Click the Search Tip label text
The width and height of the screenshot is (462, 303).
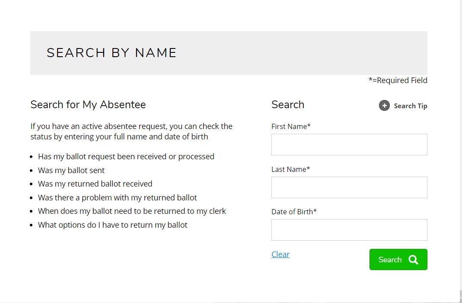[x=410, y=106]
